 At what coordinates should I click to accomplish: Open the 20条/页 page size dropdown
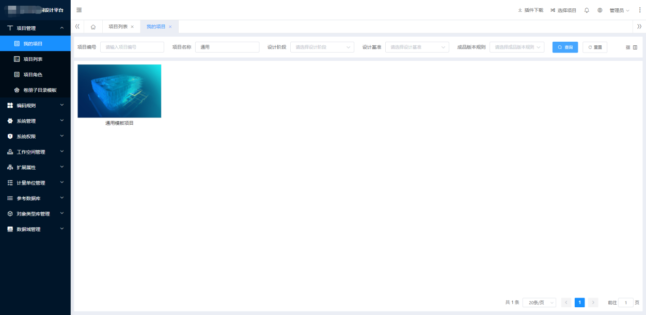coord(539,303)
